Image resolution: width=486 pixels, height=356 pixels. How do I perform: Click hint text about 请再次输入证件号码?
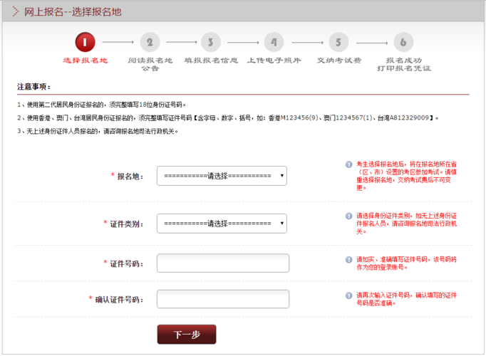[x=406, y=299]
